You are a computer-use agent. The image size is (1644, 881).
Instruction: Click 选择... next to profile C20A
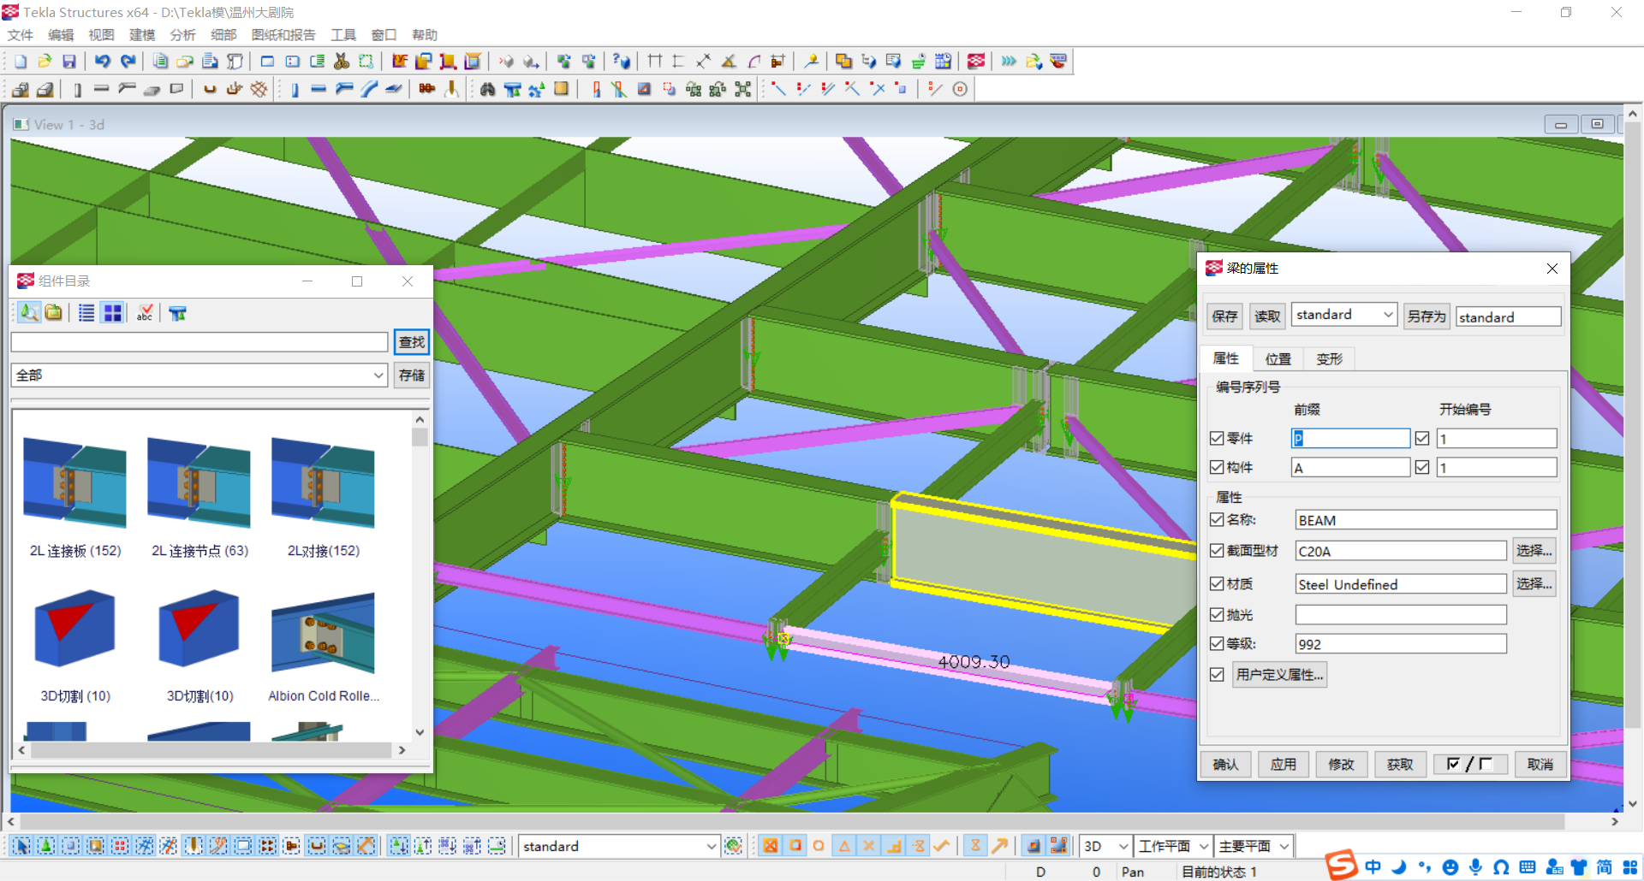point(1534,550)
